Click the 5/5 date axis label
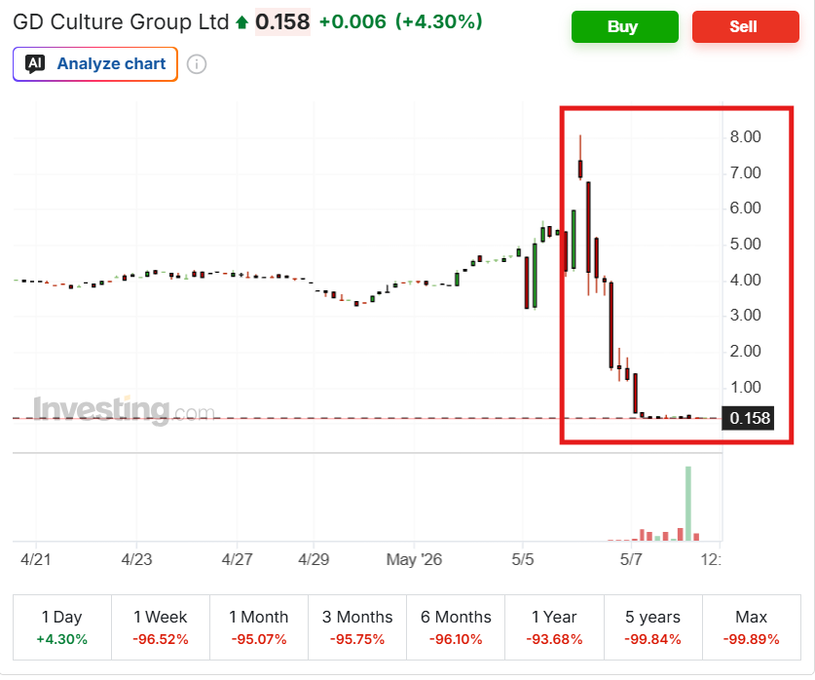This screenshot has width=815, height=680. pyautogui.click(x=523, y=559)
